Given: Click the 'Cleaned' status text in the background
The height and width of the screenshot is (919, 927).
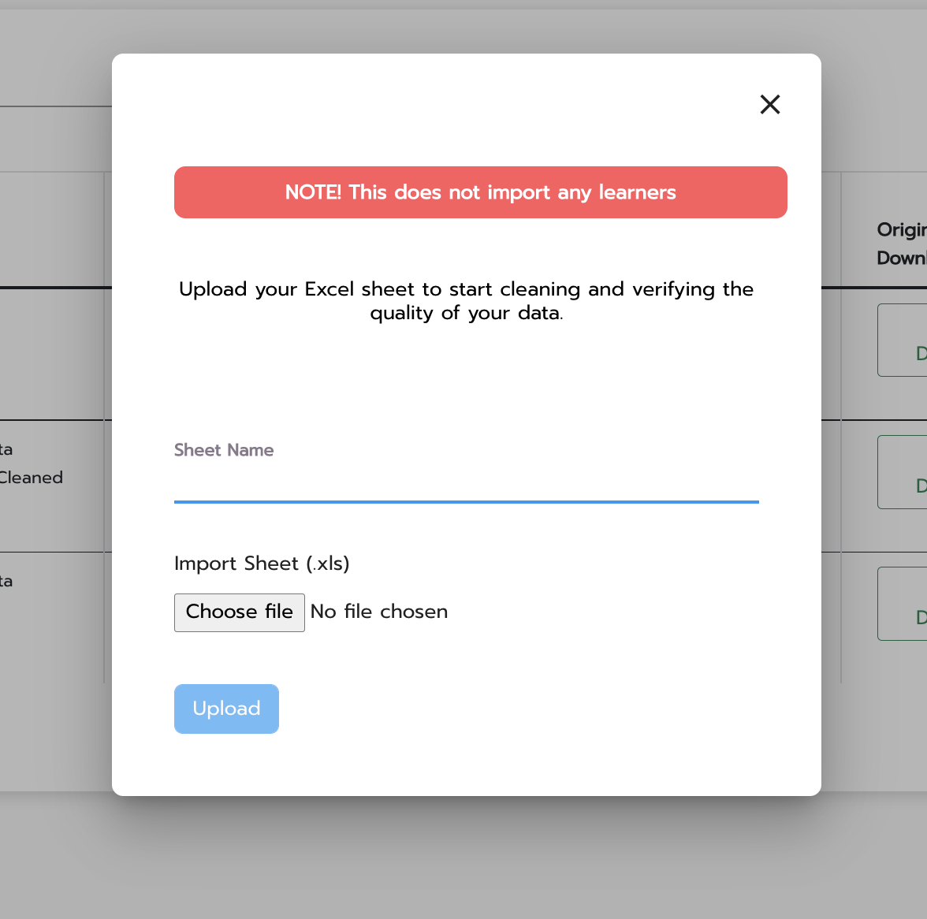Looking at the screenshot, I should [32, 478].
